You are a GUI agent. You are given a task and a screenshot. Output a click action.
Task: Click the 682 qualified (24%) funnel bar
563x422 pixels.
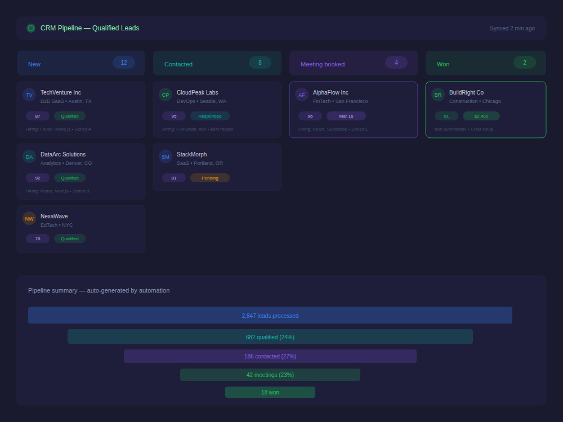(270, 336)
